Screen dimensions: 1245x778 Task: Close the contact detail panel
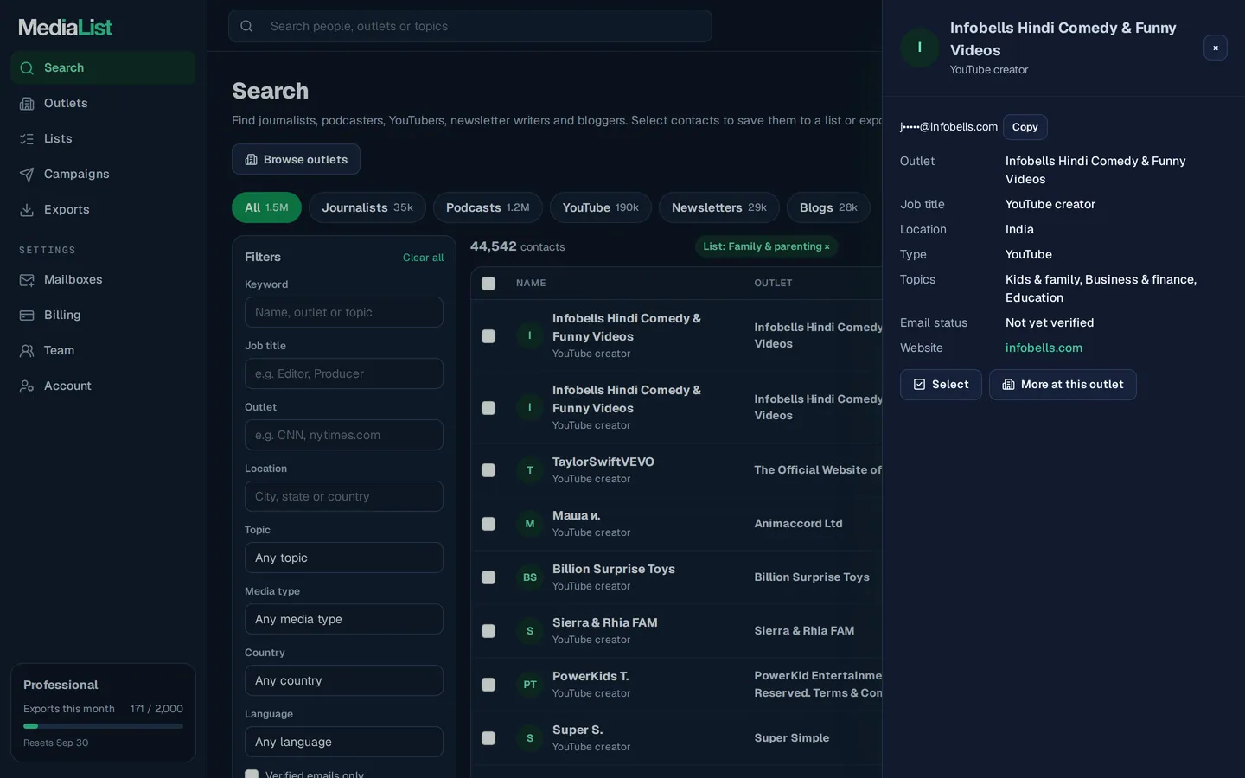(x=1215, y=48)
